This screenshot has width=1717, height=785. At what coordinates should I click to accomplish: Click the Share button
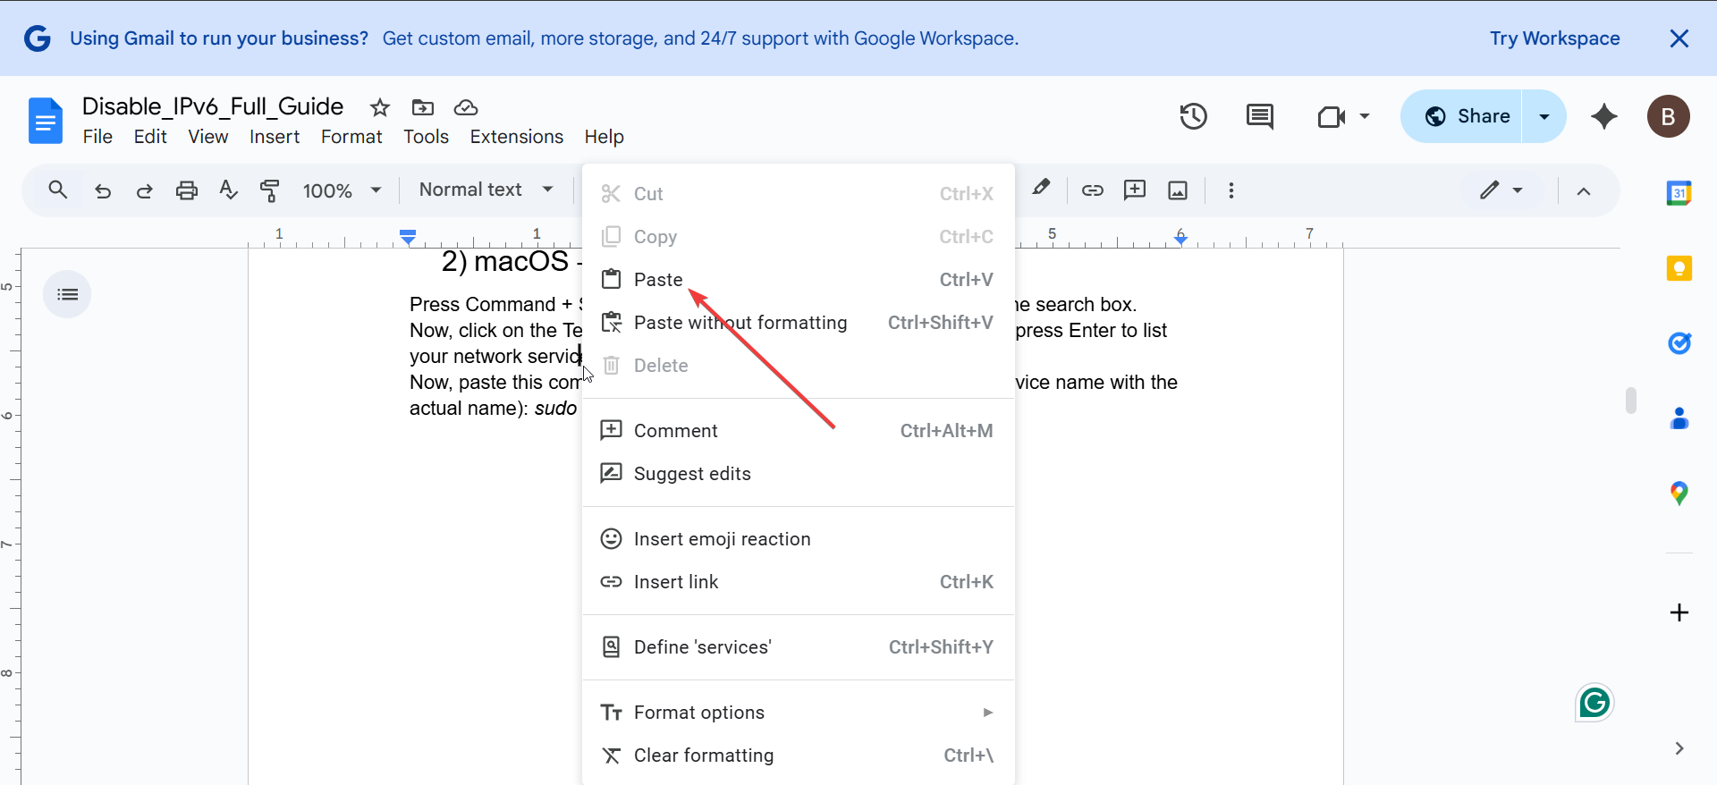coord(1467,116)
